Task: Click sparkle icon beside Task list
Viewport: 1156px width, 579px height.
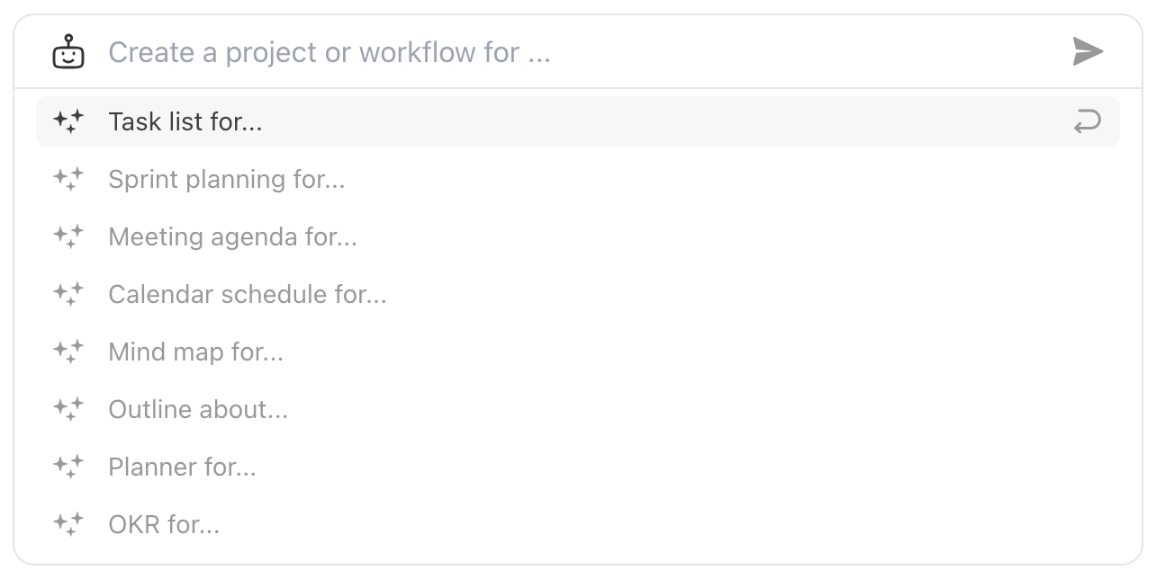Action: click(68, 121)
